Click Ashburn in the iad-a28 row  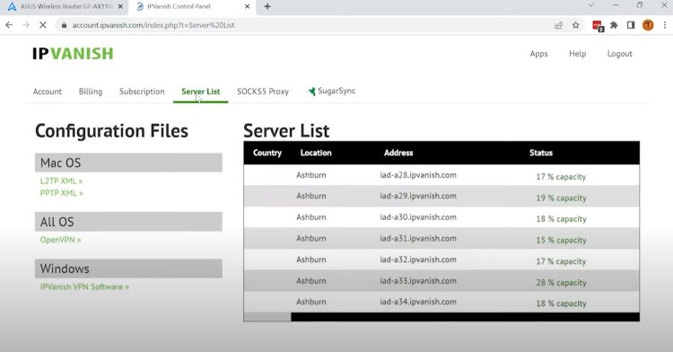pos(311,175)
